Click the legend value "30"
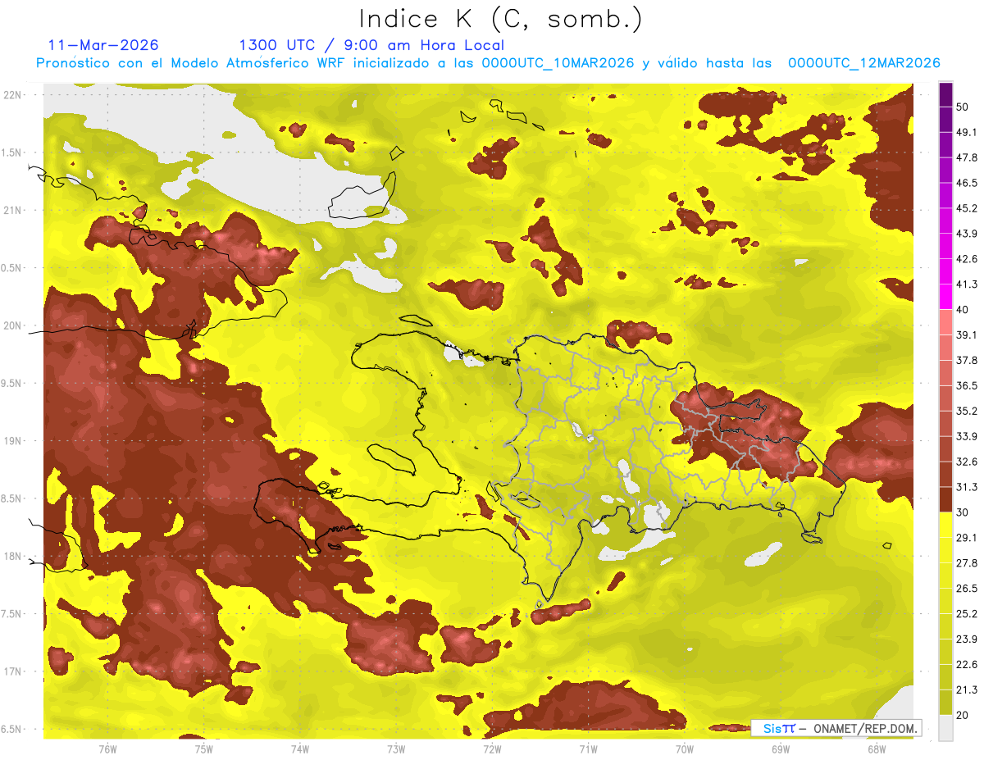This screenshot has height=760, width=984. coord(963,512)
